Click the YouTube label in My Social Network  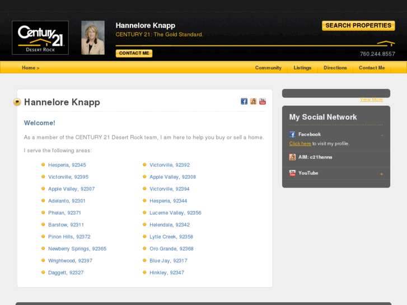click(308, 173)
